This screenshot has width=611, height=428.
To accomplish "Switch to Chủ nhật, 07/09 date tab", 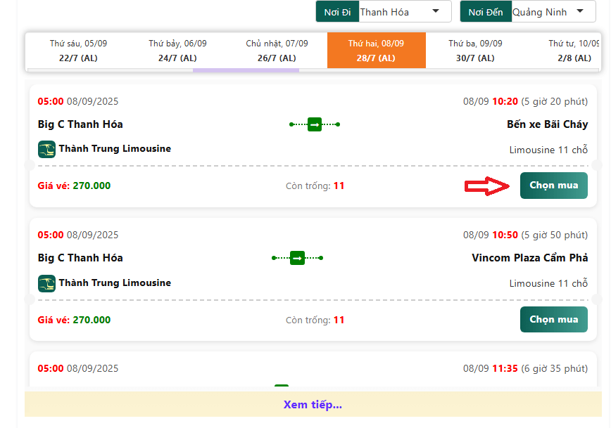I will coord(277,51).
